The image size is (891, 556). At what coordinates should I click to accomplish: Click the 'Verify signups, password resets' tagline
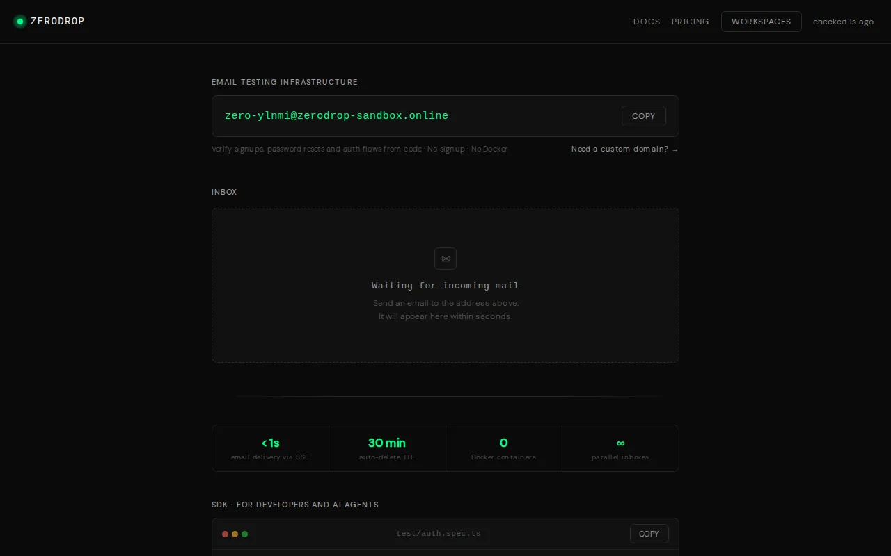click(360, 149)
